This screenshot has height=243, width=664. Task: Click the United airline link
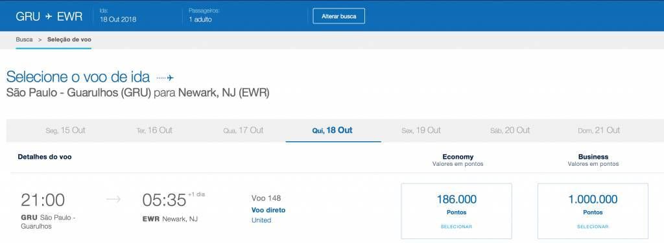(261, 220)
